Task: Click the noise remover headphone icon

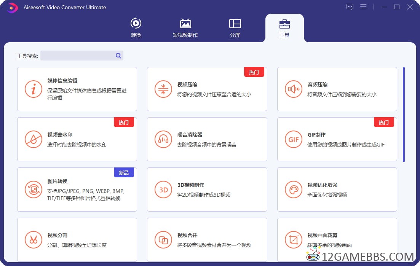Action: coord(163,139)
